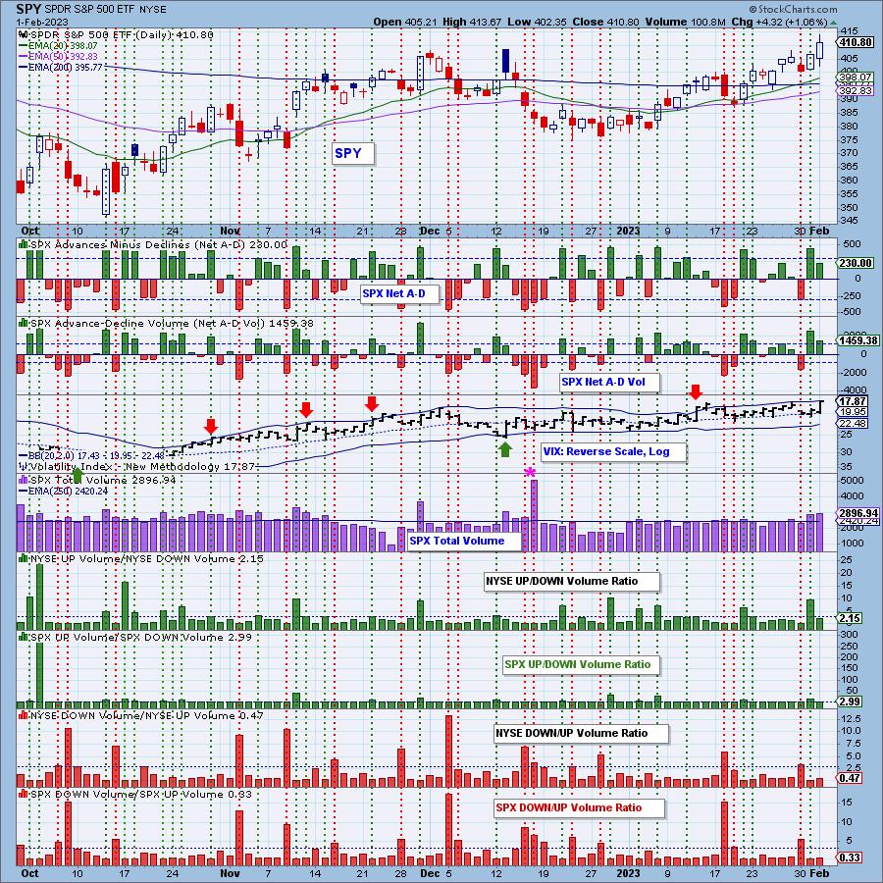Click the 22.48 Bollinger band tag on the right axis

[x=853, y=424]
